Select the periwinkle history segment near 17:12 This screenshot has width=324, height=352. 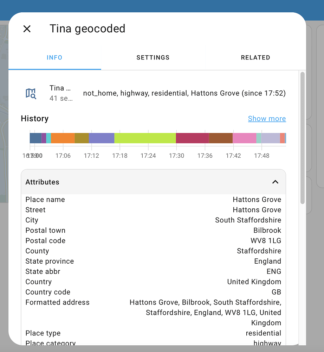102,138
